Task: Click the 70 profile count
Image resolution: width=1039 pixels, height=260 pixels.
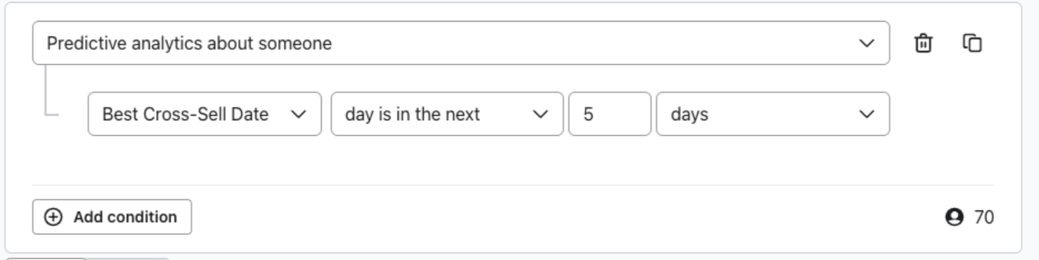Action: click(x=984, y=217)
